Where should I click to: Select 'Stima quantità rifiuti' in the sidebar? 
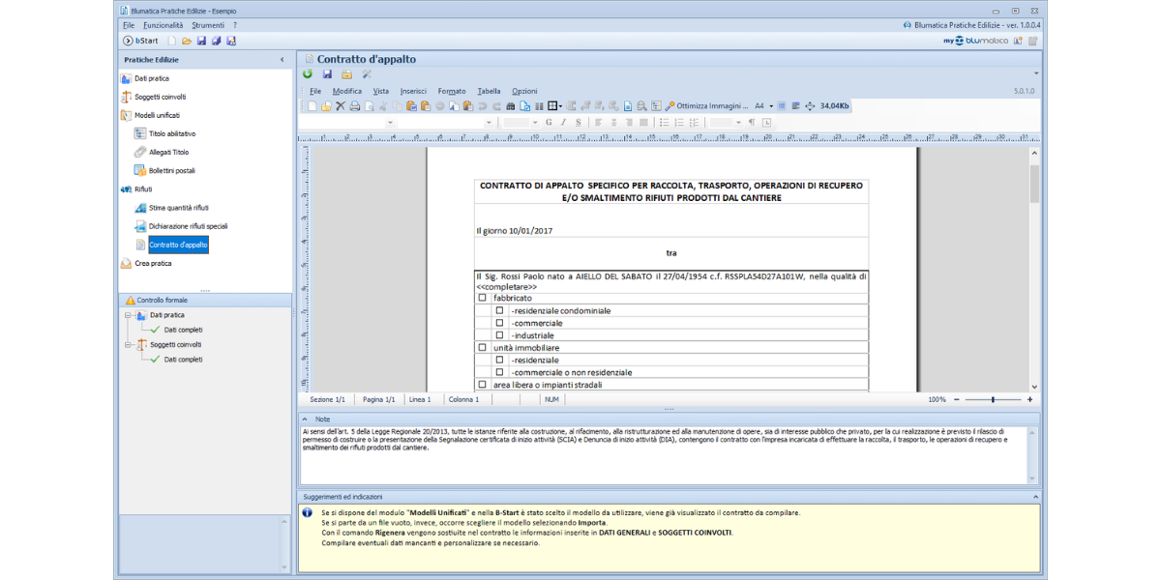click(178, 208)
